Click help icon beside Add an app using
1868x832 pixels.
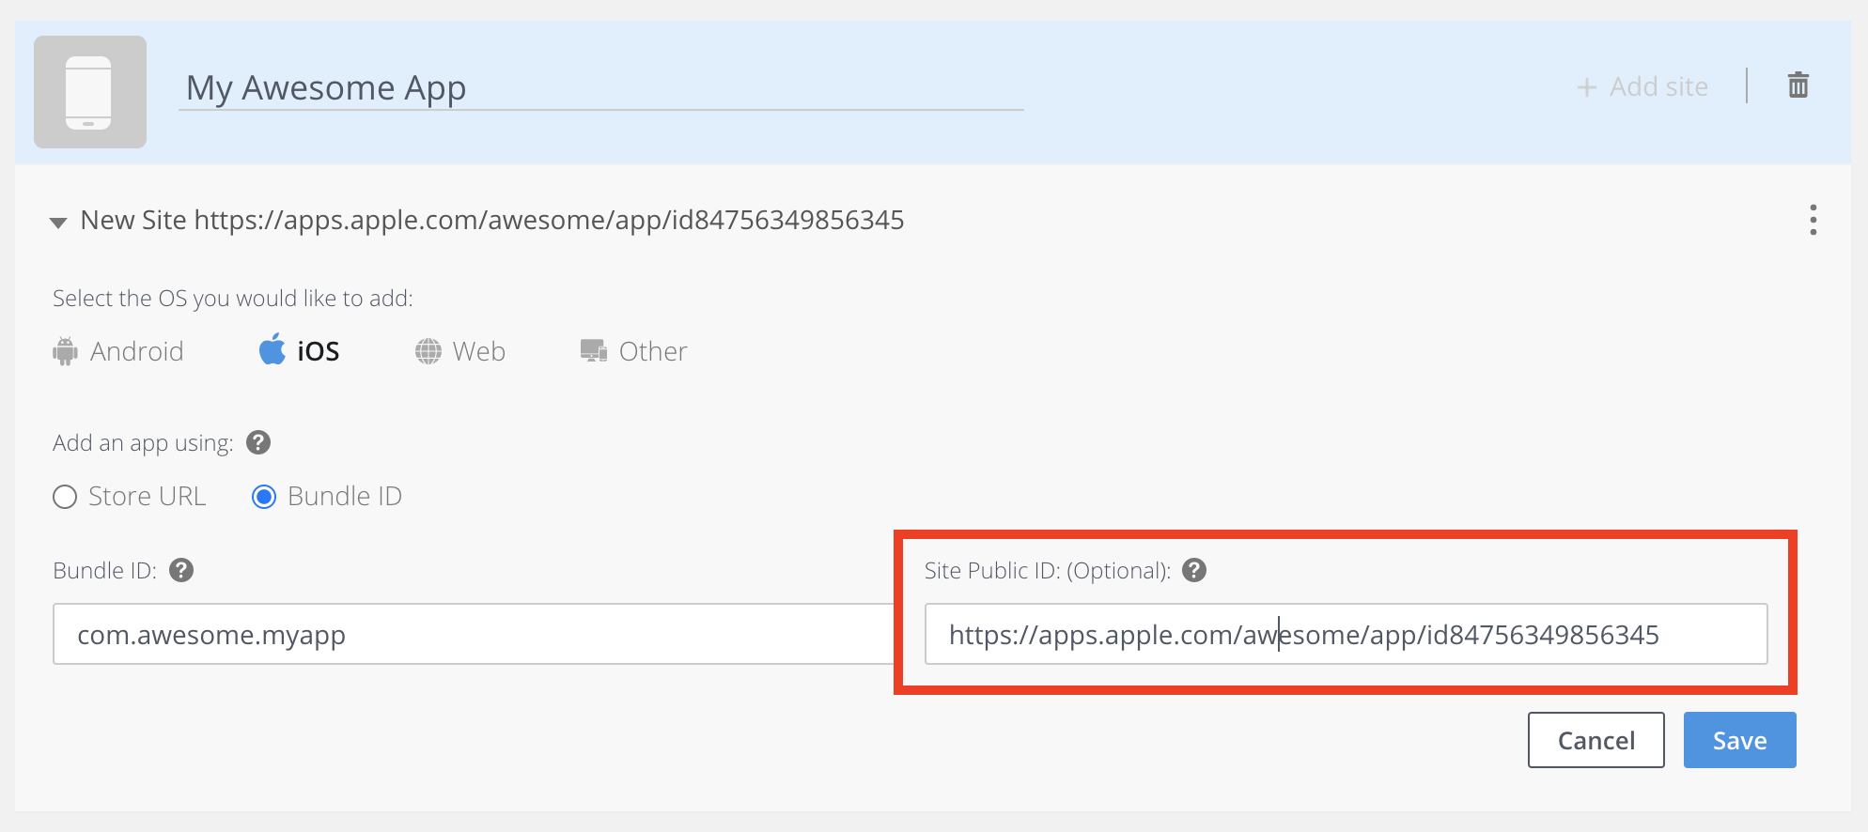pos(258,442)
